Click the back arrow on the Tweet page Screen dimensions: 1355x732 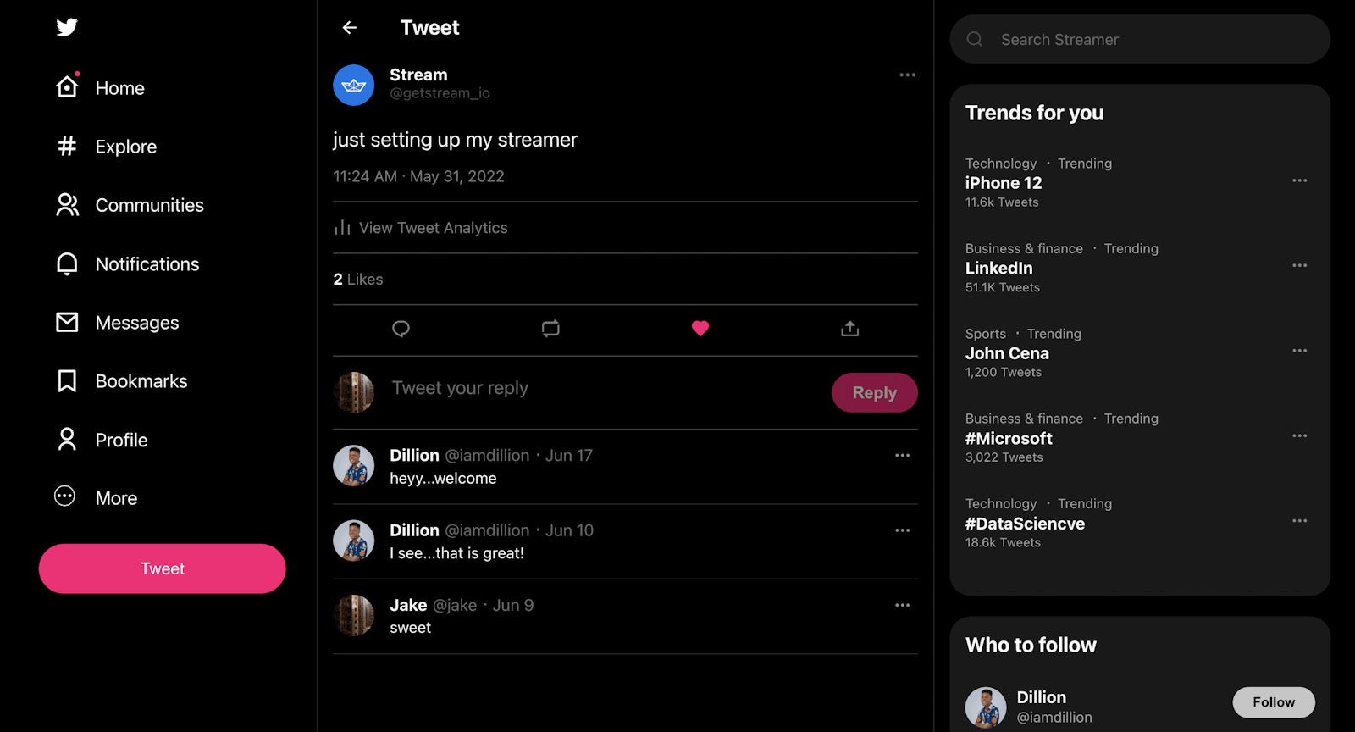(x=349, y=27)
